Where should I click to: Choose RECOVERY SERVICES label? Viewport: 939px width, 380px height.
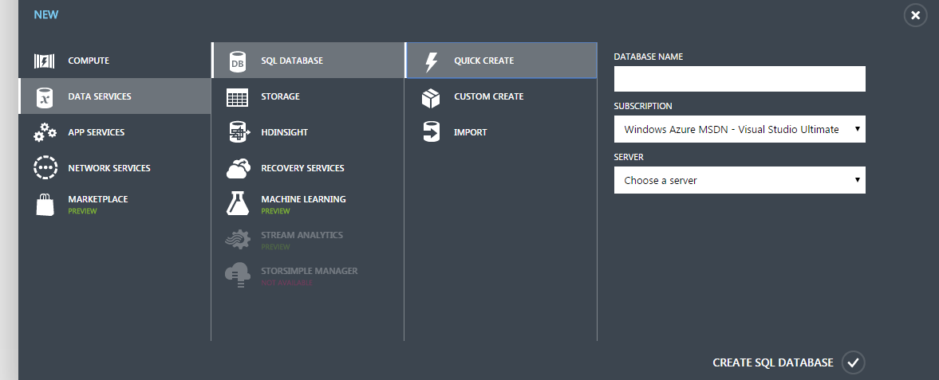[302, 169]
